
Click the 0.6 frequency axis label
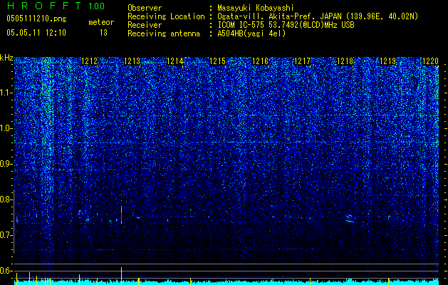[6, 271]
